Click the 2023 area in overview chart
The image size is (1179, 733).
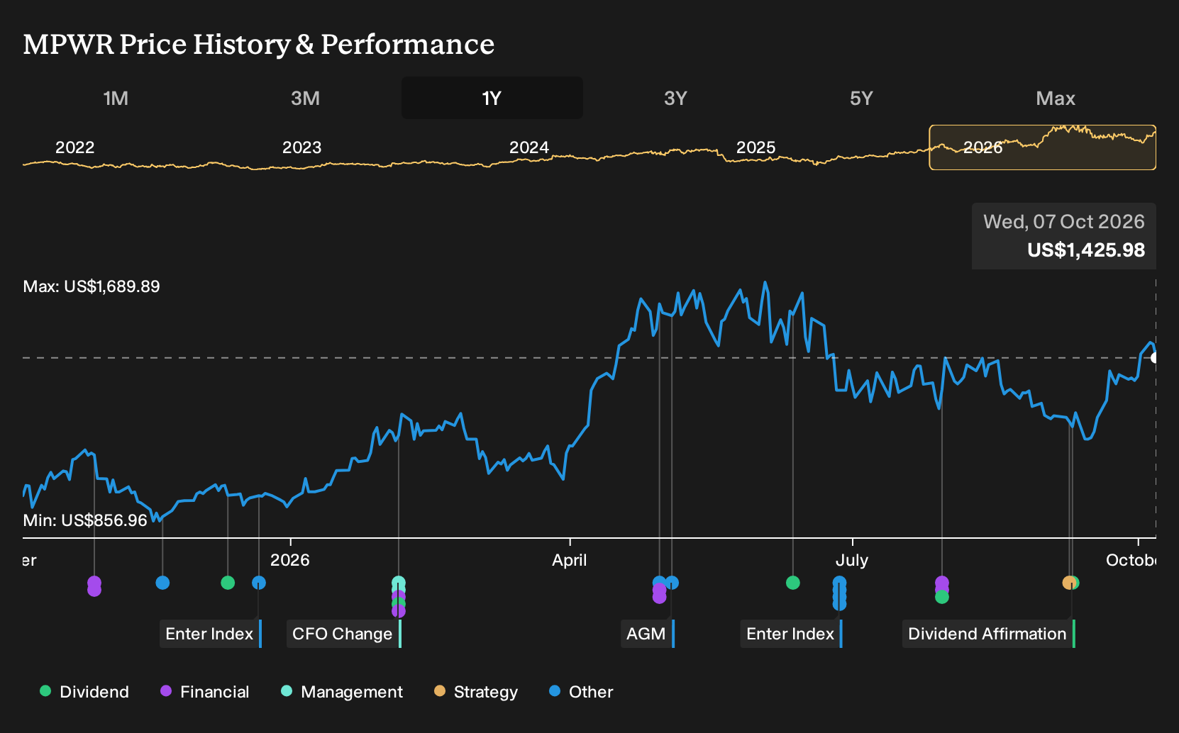[x=302, y=147]
